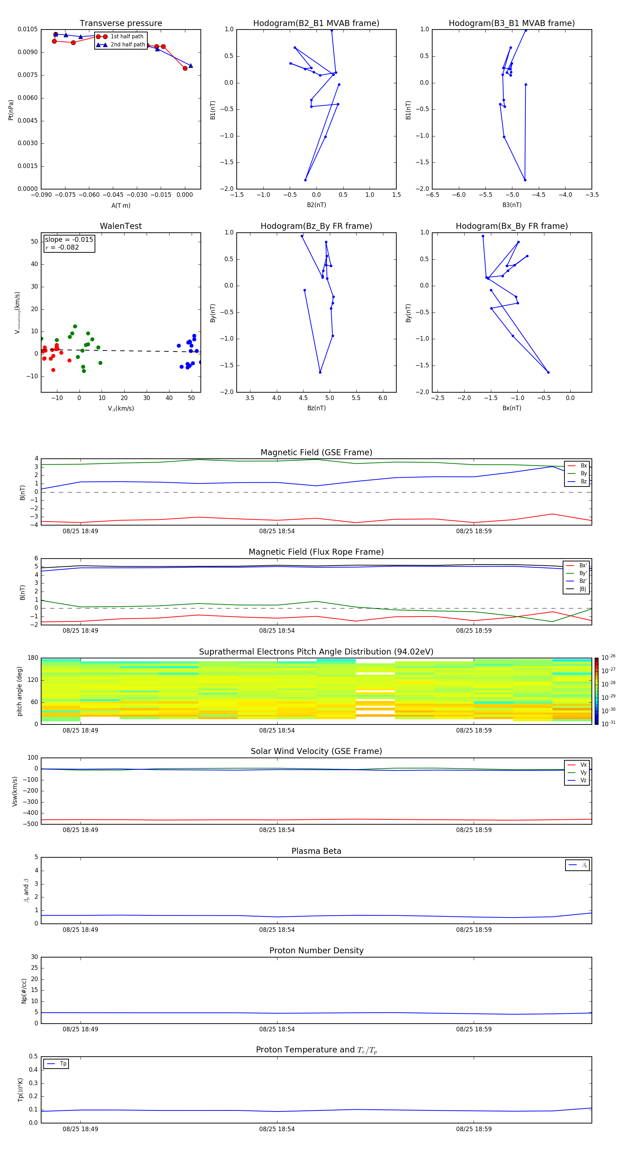Viewport: 633px width, 1160px height.
Task: Click the "A(T·m)" x-axis label
Action: (121, 205)
